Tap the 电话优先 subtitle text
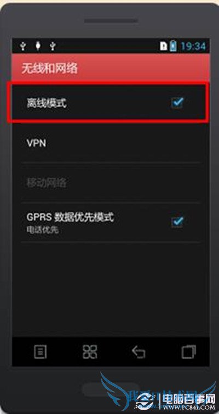This screenshot has height=414, width=219. pos(43,230)
